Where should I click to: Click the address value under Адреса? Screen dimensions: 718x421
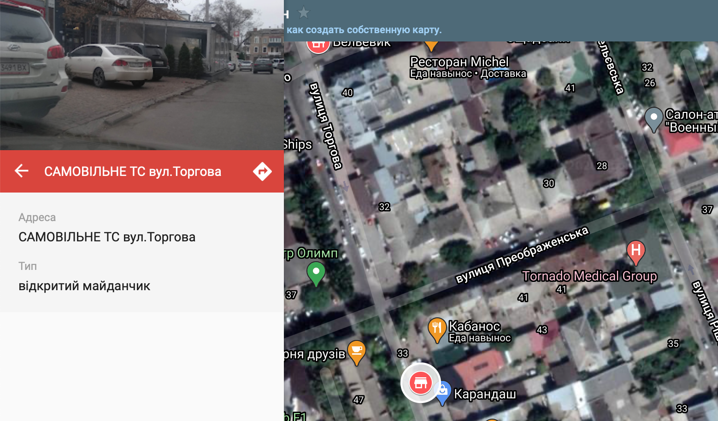pos(107,237)
